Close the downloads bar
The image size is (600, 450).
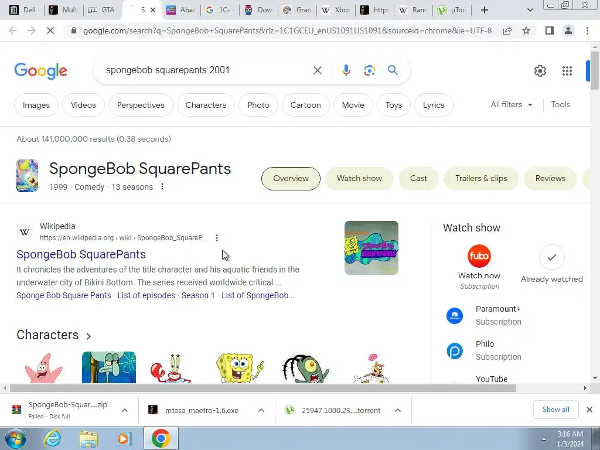[x=589, y=410]
